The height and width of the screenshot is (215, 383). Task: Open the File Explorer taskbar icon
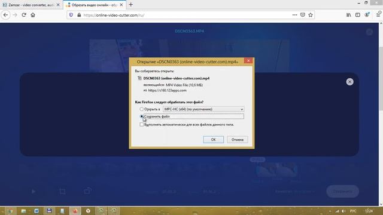24,211
